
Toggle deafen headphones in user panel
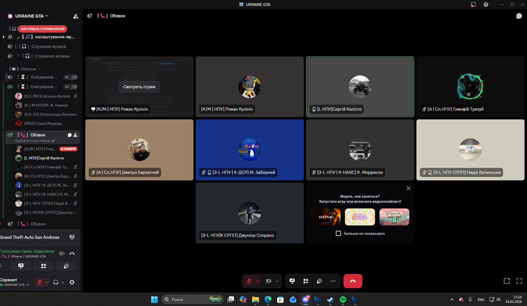56,282
